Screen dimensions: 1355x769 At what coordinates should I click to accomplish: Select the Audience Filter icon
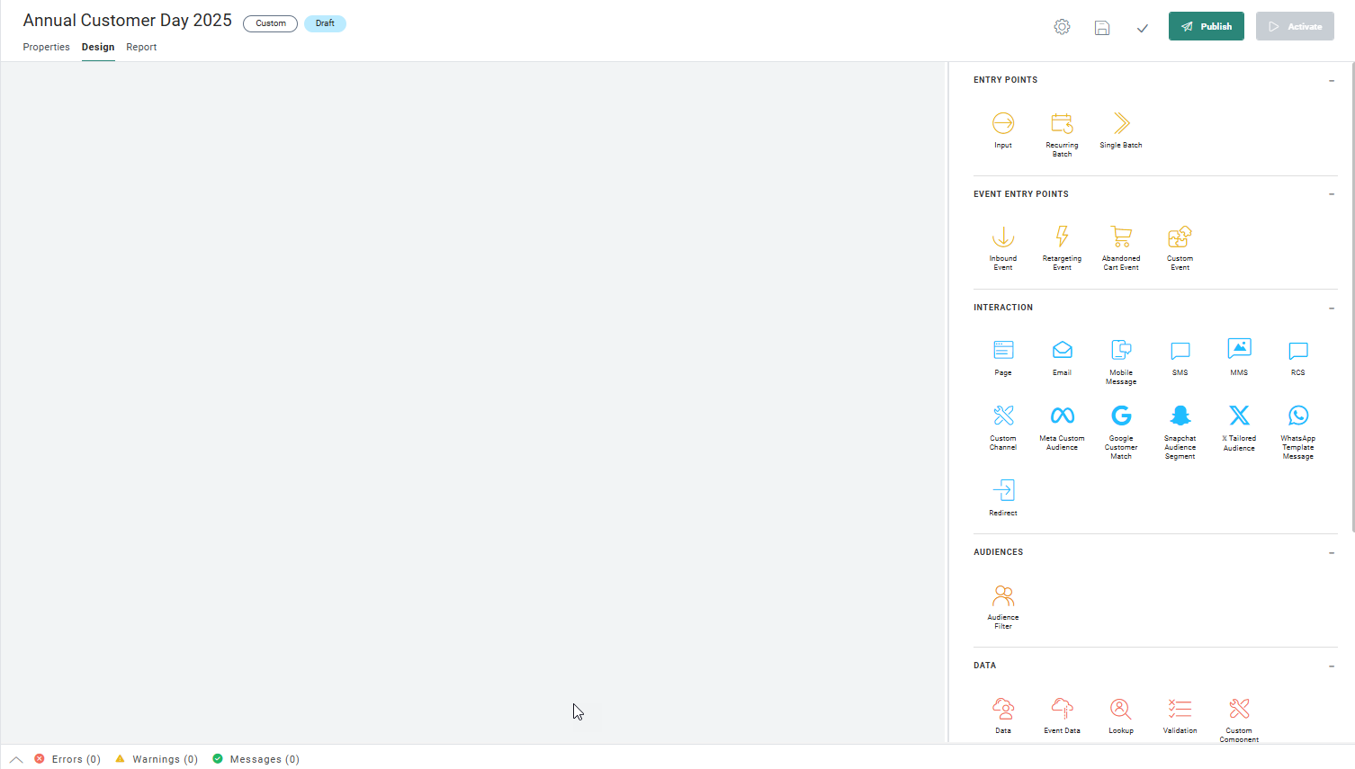(x=1003, y=596)
